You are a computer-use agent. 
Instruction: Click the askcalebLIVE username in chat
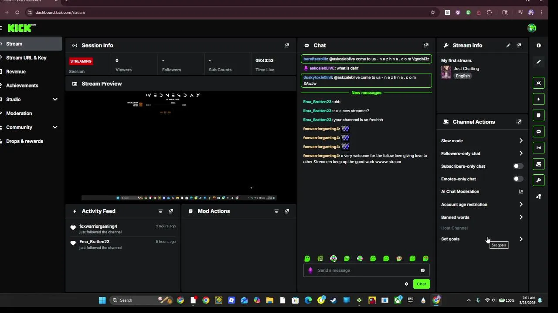tap(322, 68)
